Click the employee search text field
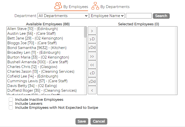The width and height of the screenshot is (185, 127). click(x=139, y=16)
